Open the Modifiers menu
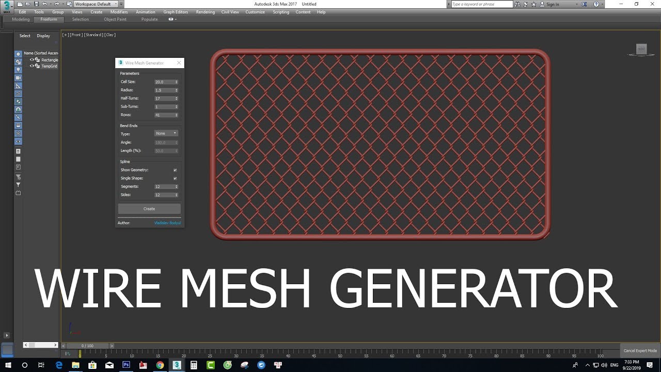661x372 pixels. (119, 12)
